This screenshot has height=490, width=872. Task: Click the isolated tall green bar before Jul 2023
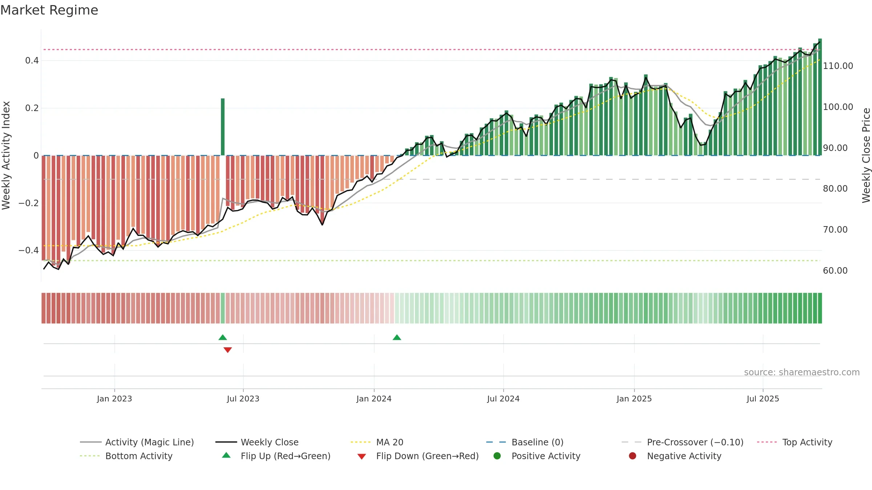coord(223,127)
